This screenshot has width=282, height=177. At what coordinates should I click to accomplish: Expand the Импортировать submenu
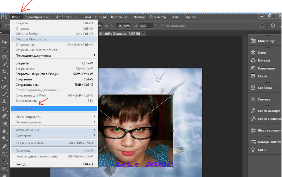point(54,117)
